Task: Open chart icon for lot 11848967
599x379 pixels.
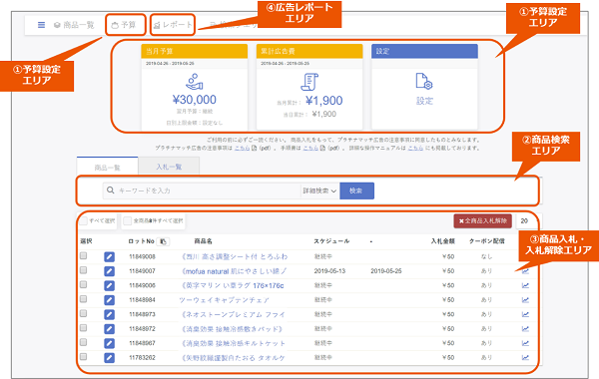Action: pyautogui.click(x=526, y=343)
